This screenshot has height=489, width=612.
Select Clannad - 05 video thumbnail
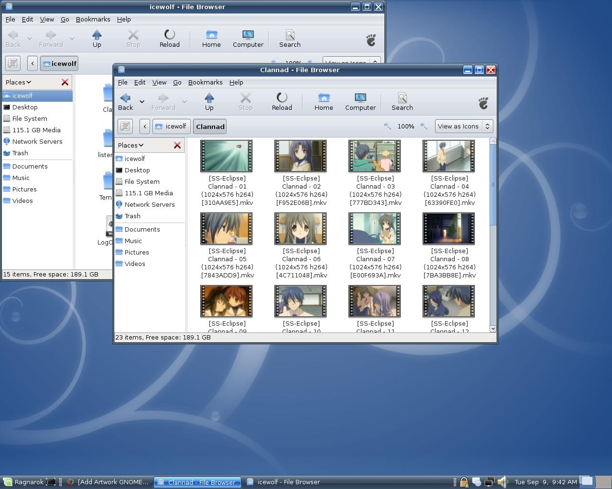226,228
